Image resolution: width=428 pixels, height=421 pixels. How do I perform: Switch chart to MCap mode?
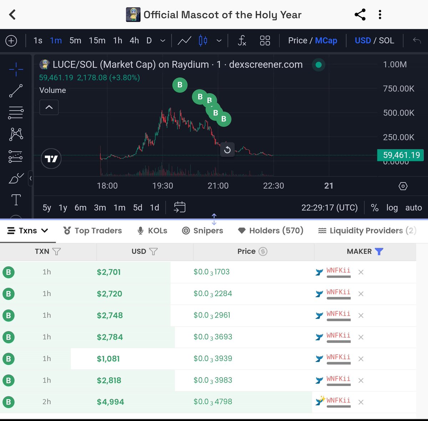coord(326,41)
